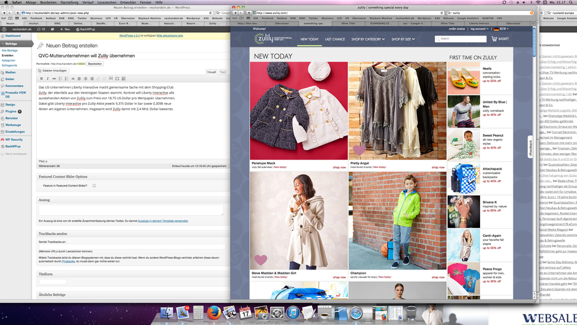The image size is (577, 325).
Task: Reload the neuhandeln.de page in Safari
Action: [x=210, y=13]
